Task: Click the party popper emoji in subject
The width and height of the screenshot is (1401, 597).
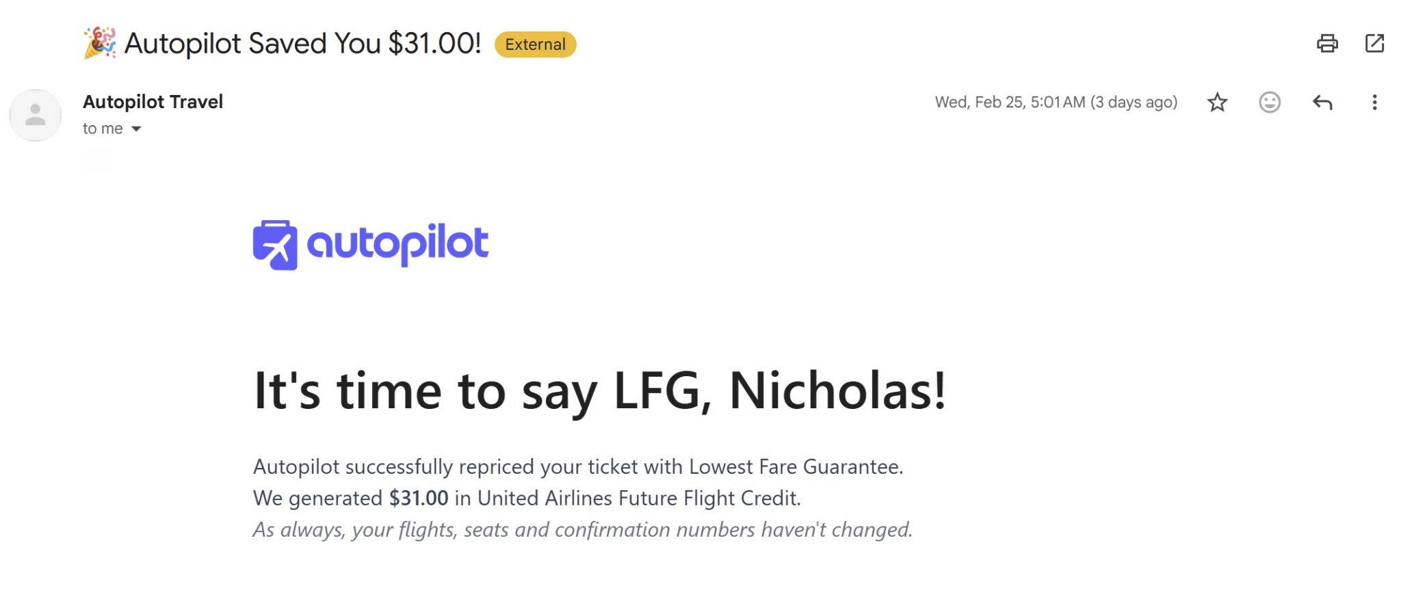Action: [100, 43]
